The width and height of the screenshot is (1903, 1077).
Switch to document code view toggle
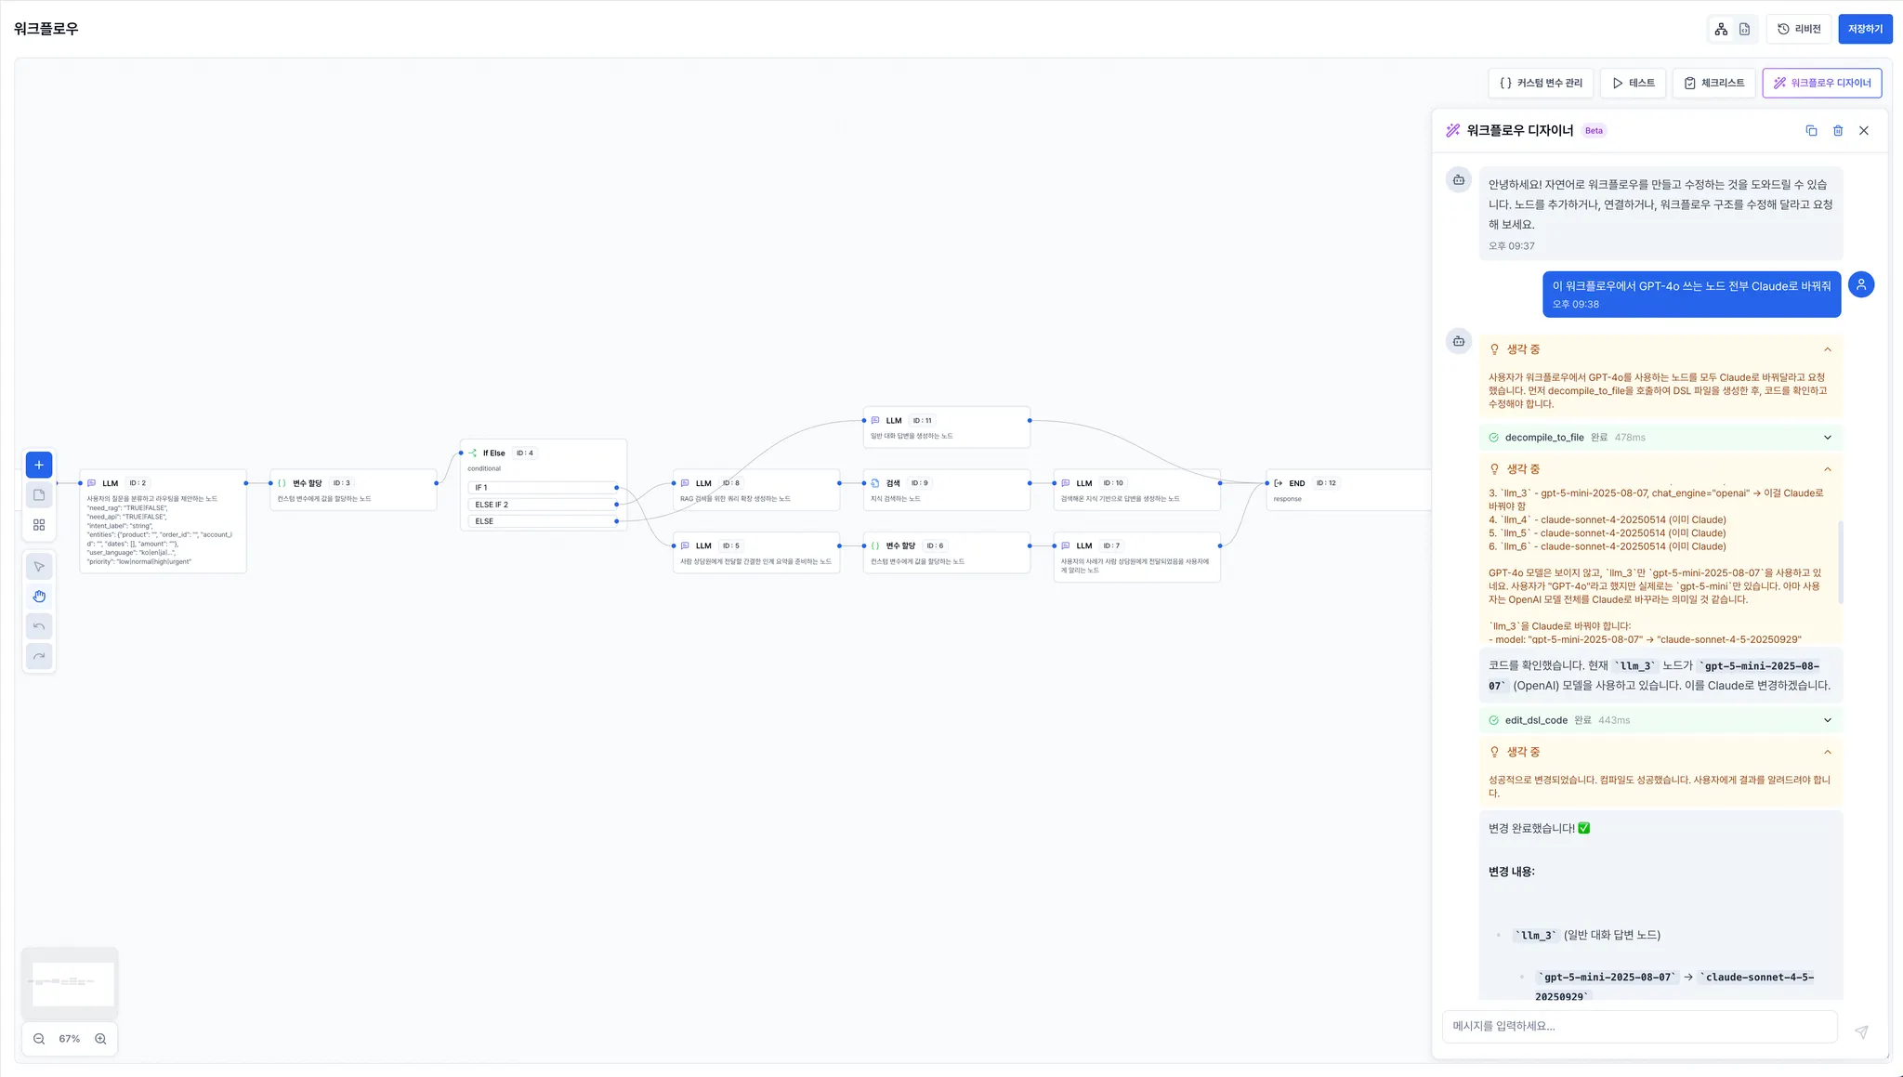click(x=1744, y=29)
